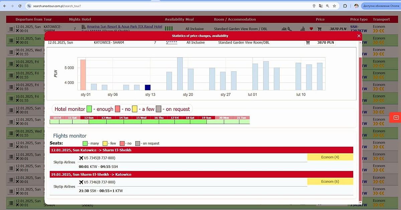Click the 12 Sun hotel monitor cell
401x210 pixels.
[x=89, y=122]
